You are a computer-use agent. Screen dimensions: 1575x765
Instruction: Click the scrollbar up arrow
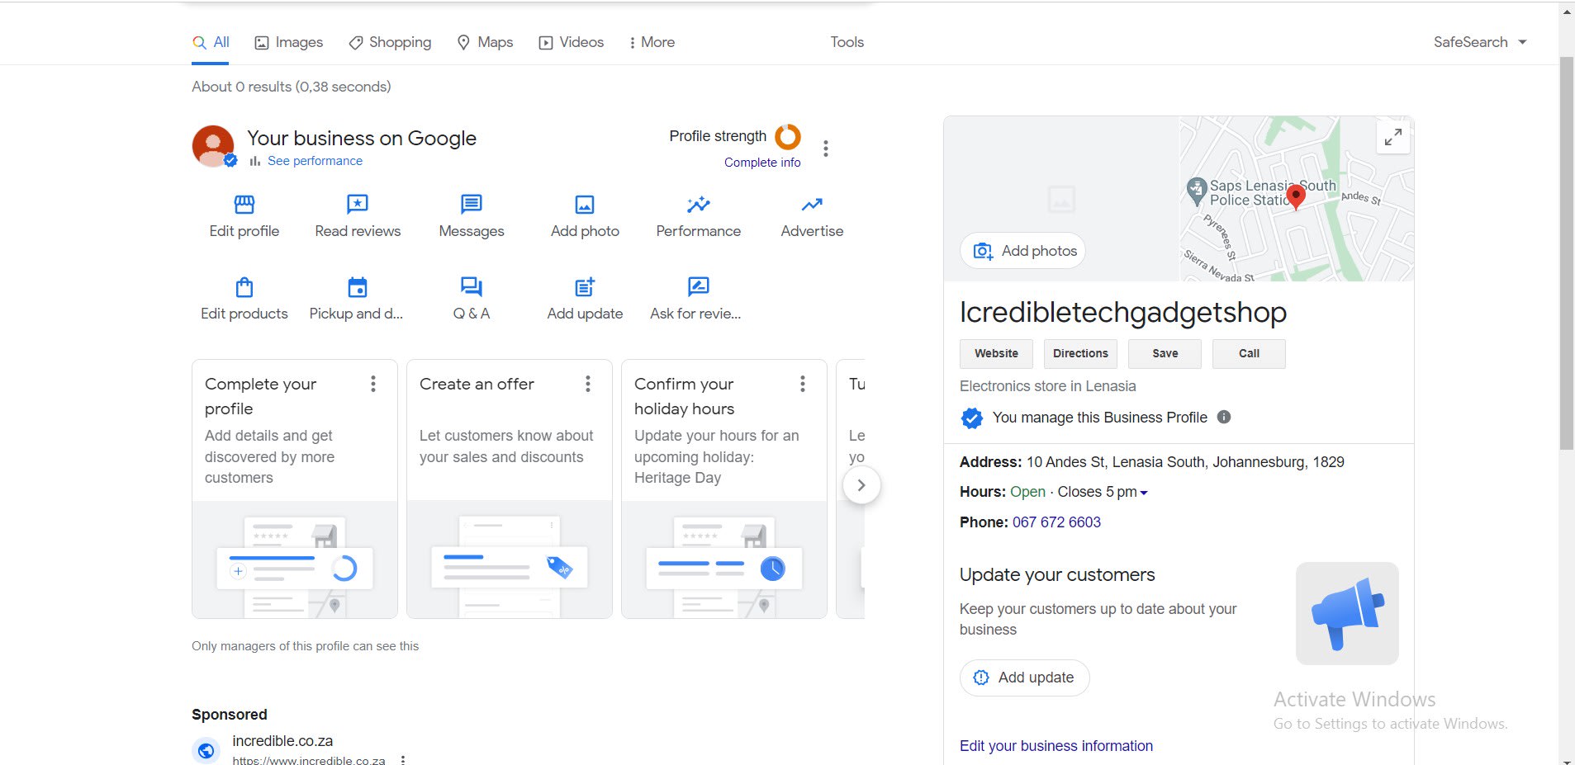pos(1567,11)
